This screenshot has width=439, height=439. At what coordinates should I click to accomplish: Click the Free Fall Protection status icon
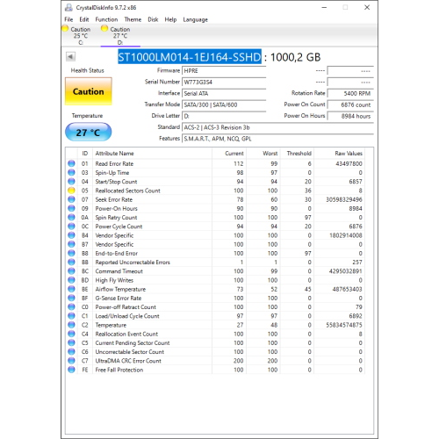pyautogui.click(x=71, y=370)
